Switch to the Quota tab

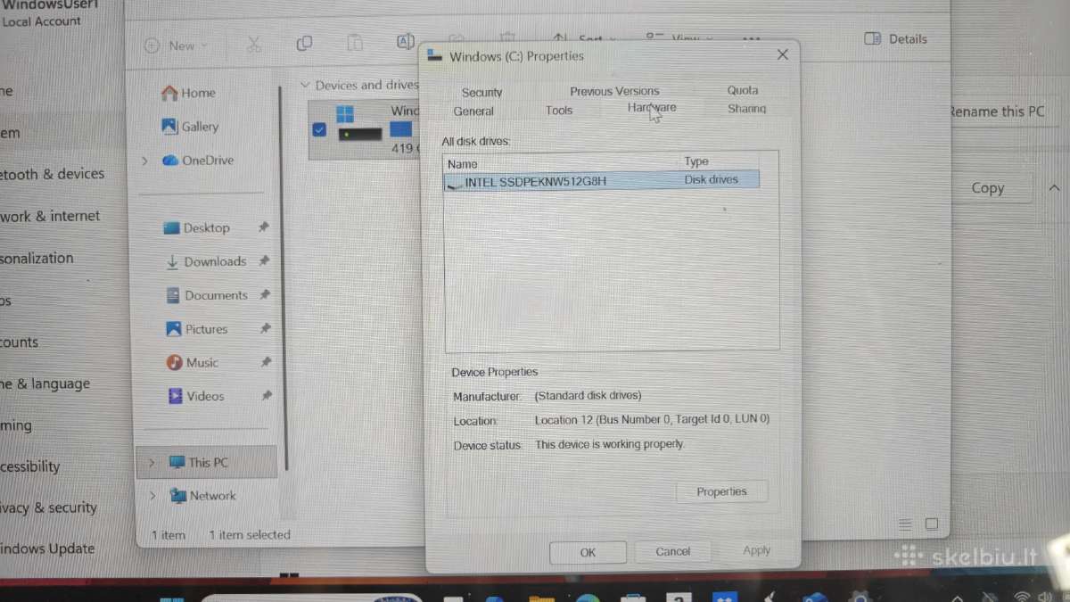743,90
